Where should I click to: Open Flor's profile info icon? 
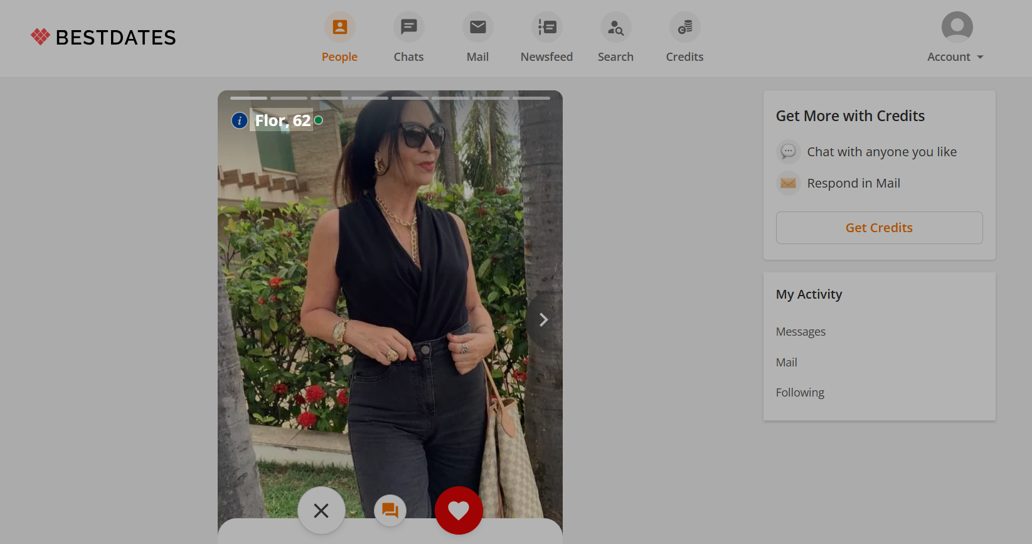pos(239,120)
